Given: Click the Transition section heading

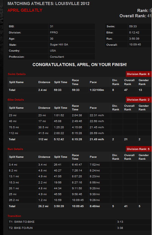Looking at the screenshot, I should point(14,216).
